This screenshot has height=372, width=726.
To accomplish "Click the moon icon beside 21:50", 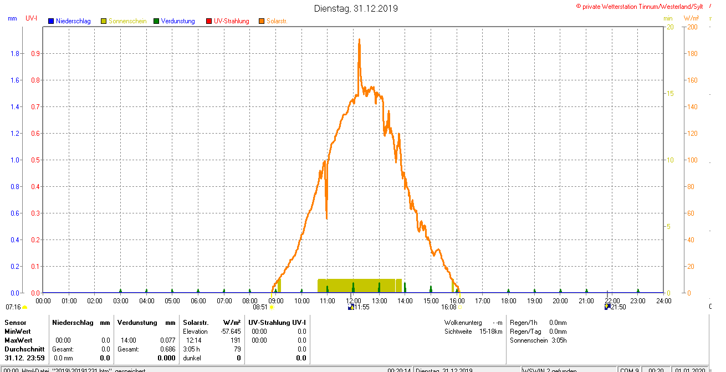I will (607, 307).
